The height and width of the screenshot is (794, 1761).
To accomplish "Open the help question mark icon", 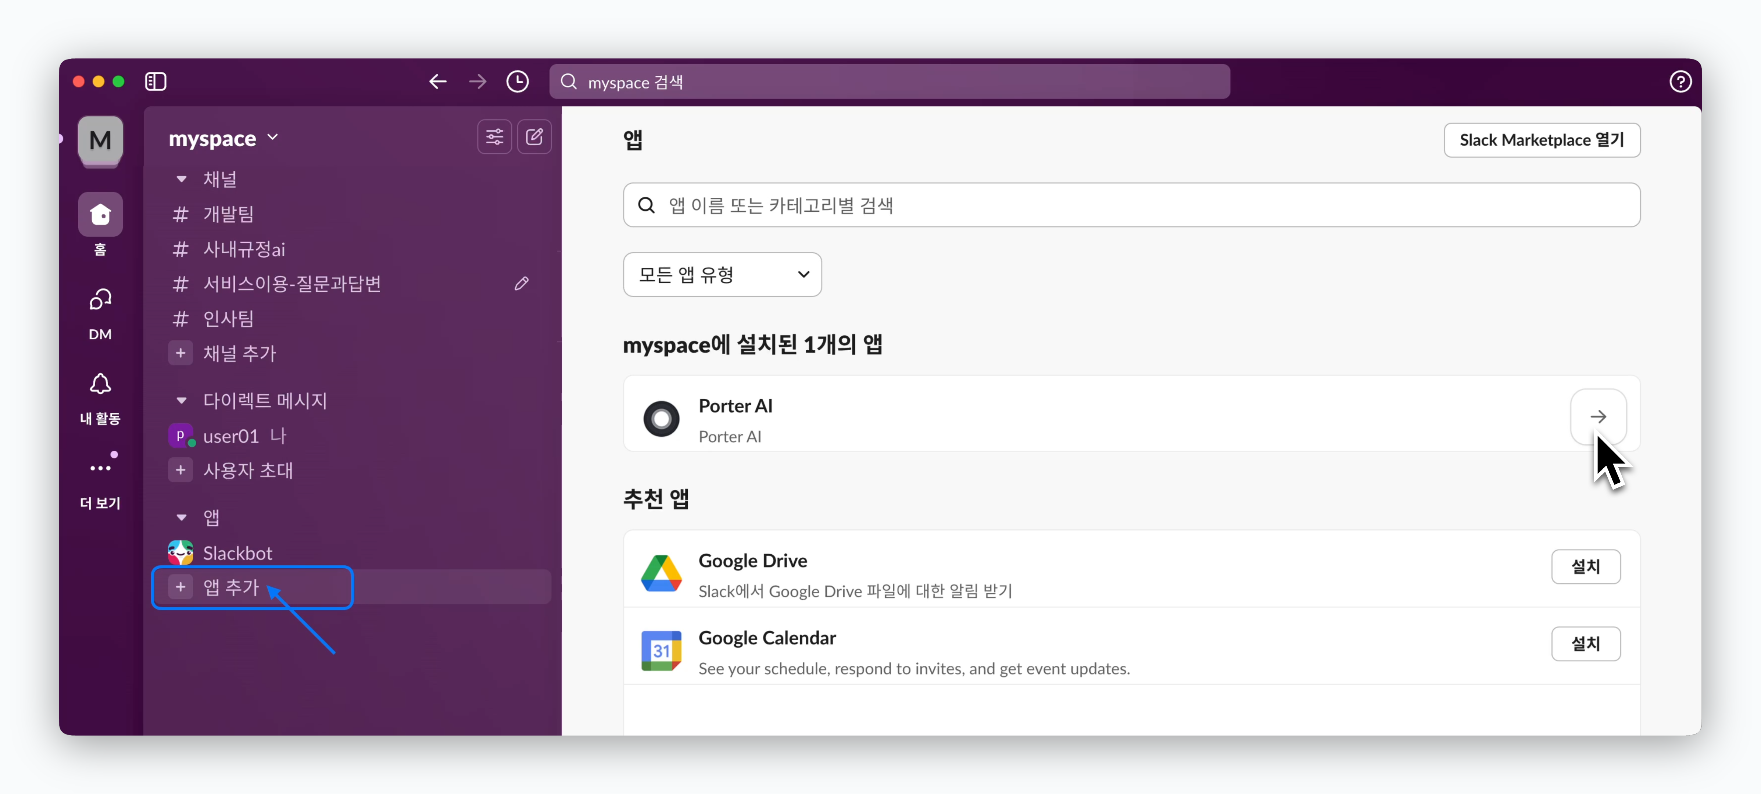I will coord(1681,81).
